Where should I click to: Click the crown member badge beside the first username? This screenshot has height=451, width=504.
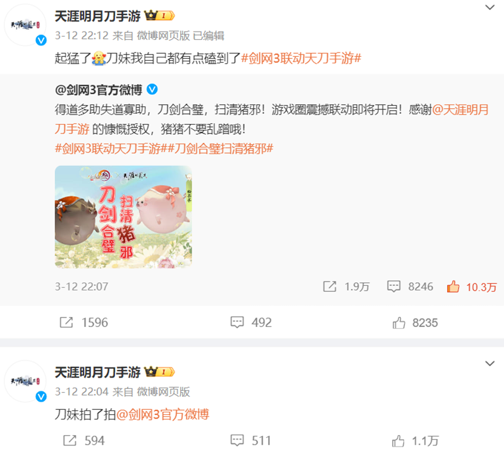click(x=159, y=15)
